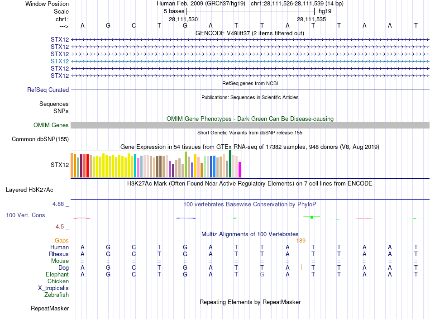Open the RefSeq Curated track label

click(48, 90)
